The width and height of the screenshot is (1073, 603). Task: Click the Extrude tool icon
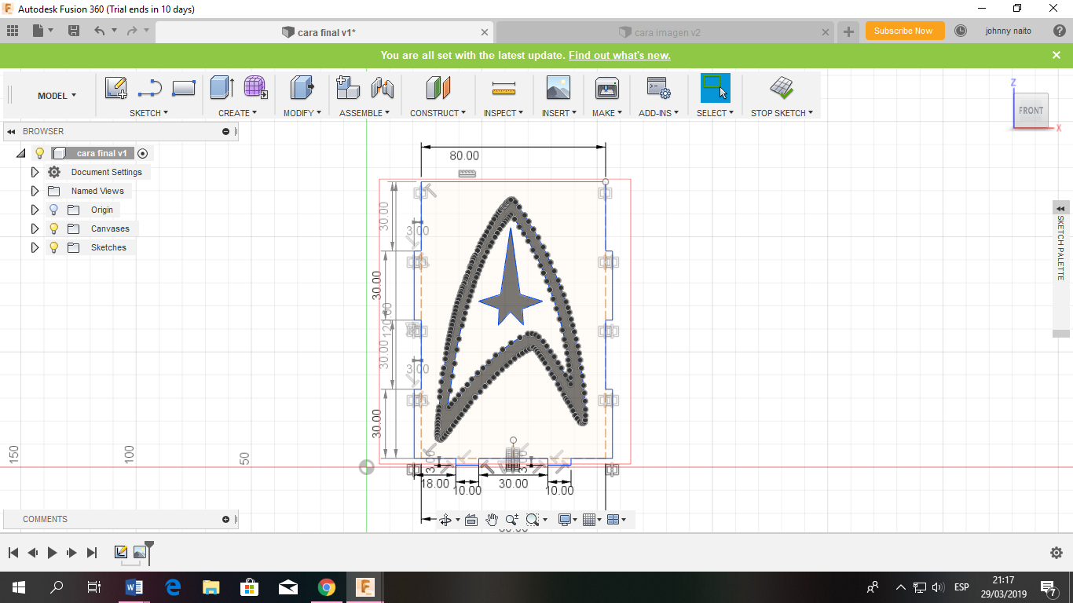(x=222, y=88)
